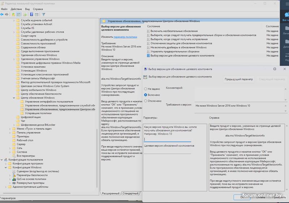
Task: Select the Включено radio button
Action: 146,95
